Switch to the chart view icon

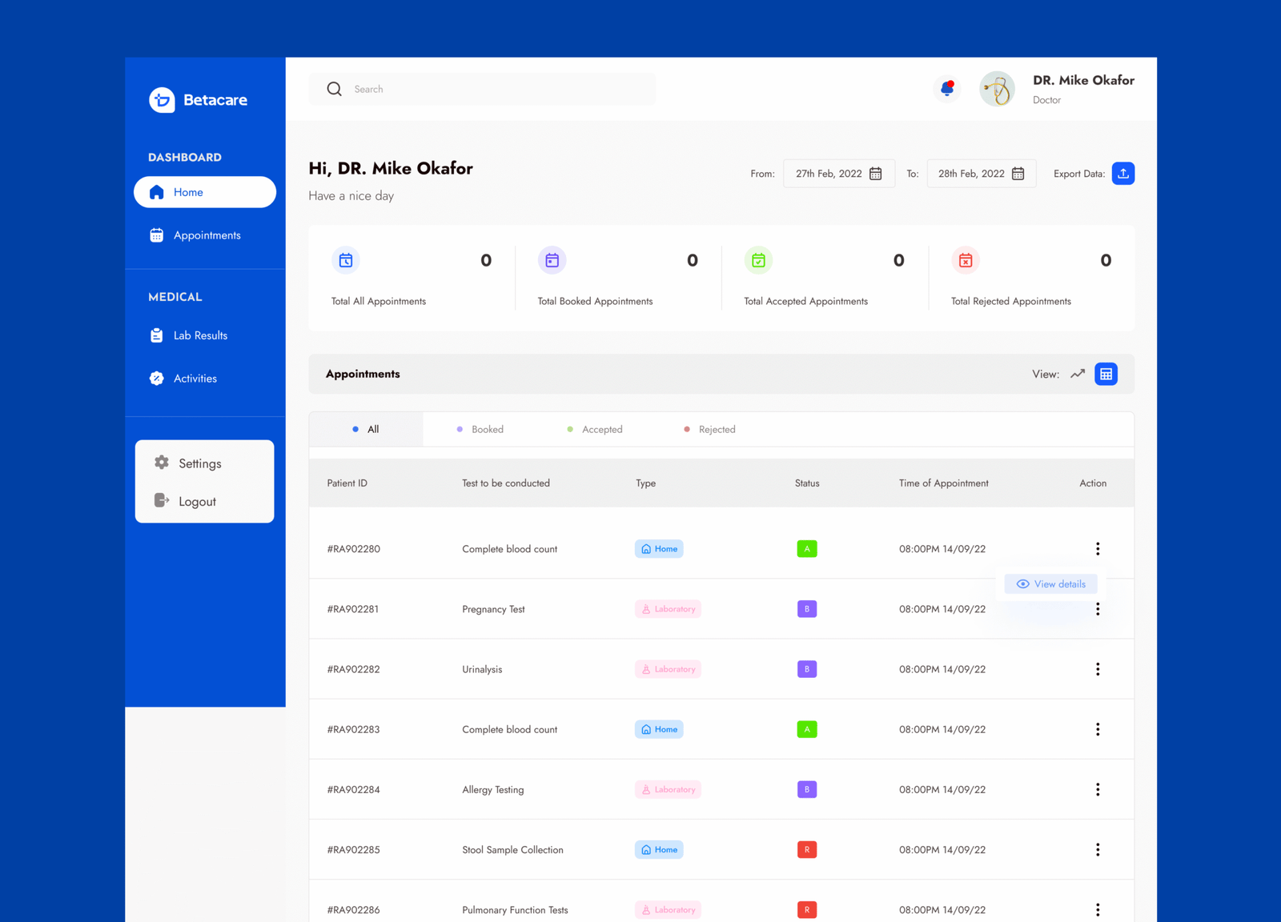point(1078,374)
